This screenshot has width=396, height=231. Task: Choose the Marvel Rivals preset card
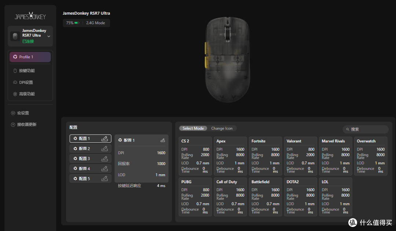[x=335, y=156]
